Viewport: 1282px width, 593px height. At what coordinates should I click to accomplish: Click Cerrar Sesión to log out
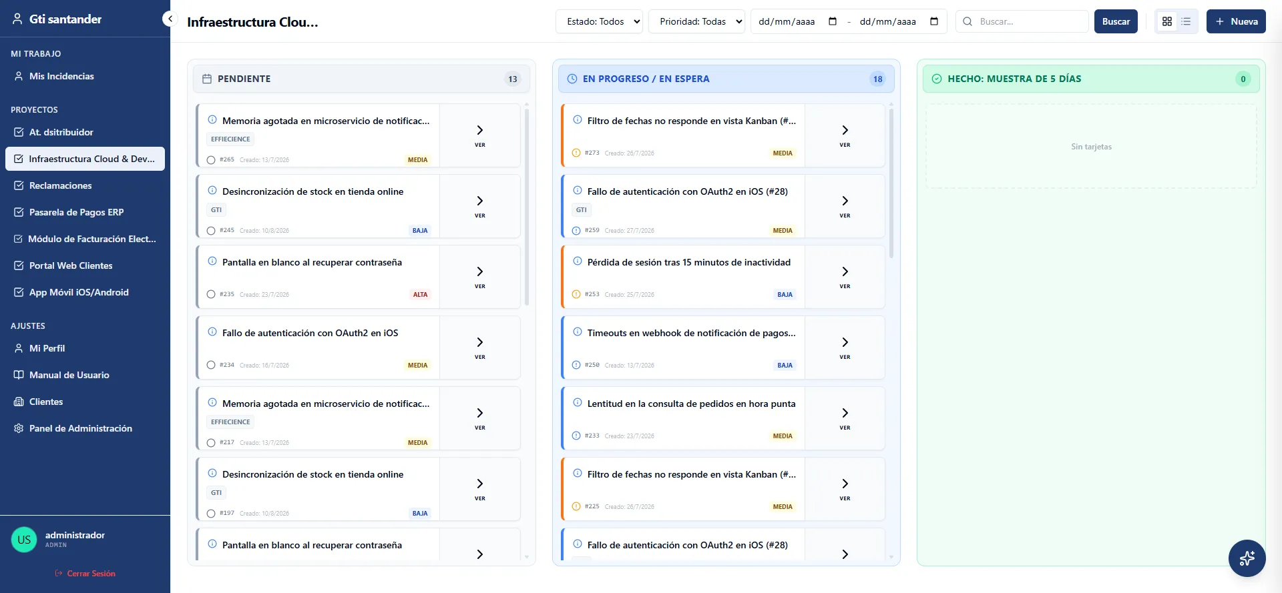85,574
